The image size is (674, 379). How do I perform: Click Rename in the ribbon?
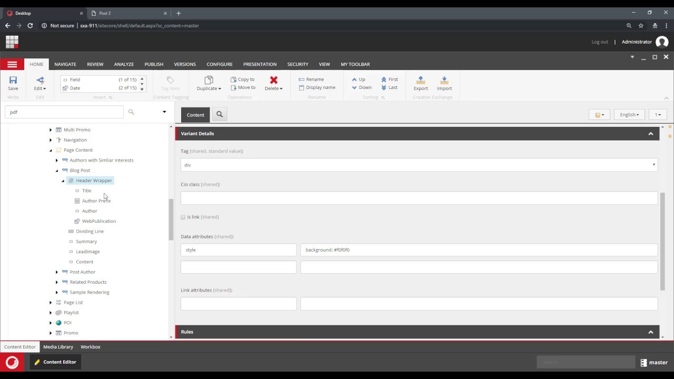pos(311,79)
